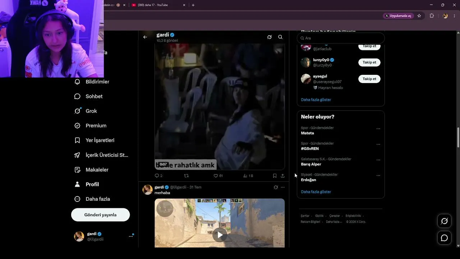
Task: Expand the footer Daha fazla menu
Action: pyautogui.click(x=334, y=222)
